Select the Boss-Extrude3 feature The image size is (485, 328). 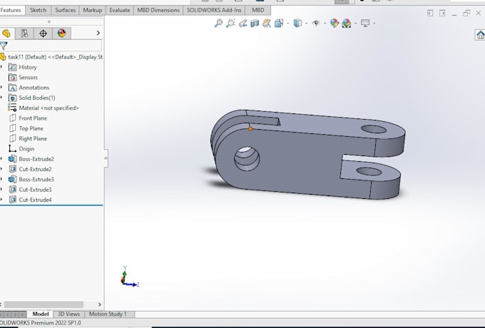coord(36,179)
